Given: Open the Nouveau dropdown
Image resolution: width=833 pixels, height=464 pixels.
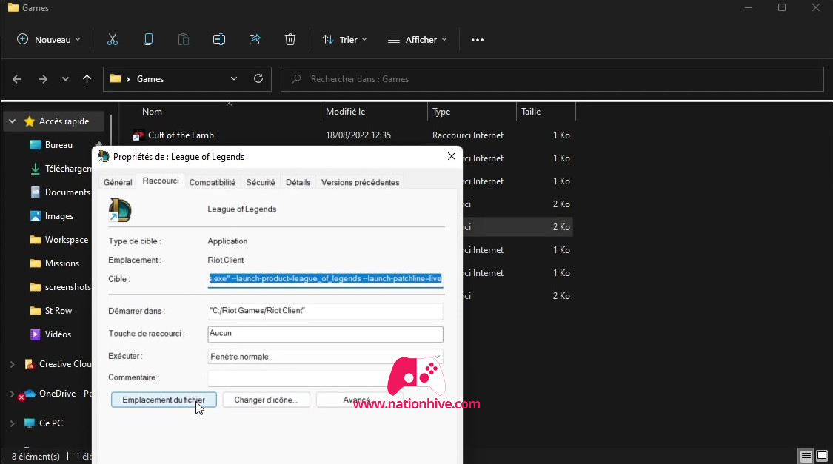Looking at the screenshot, I should [x=48, y=40].
